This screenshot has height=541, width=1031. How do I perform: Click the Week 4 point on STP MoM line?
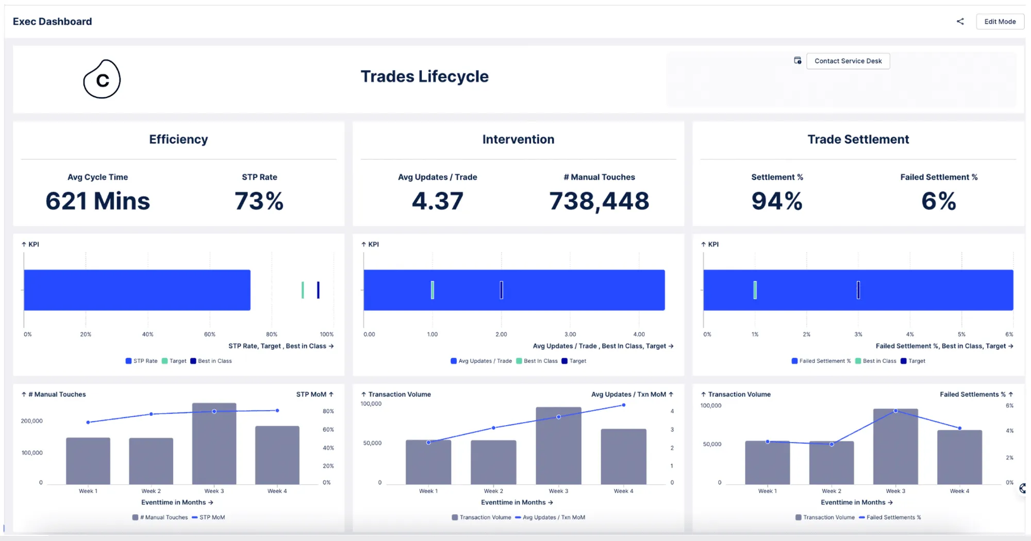[277, 410]
